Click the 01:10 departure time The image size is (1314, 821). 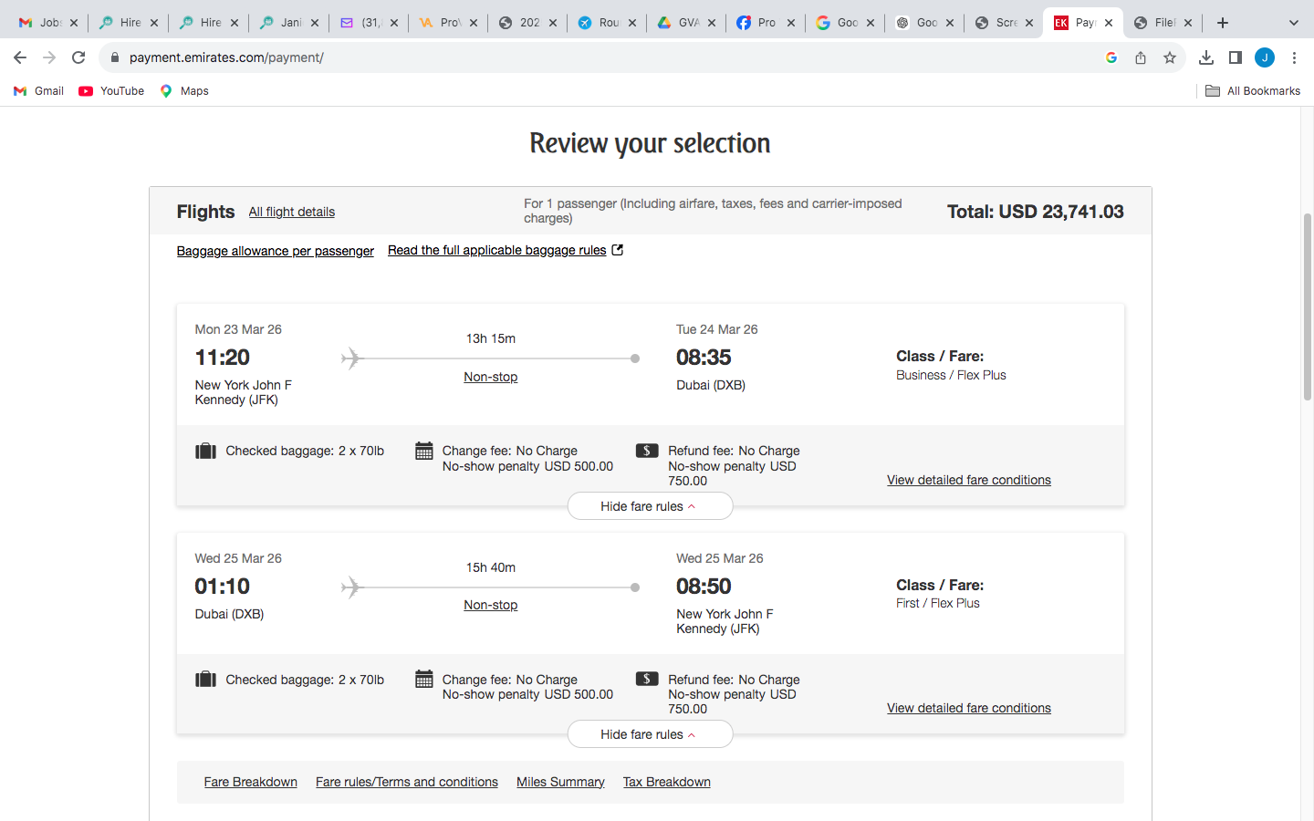[x=223, y=587]
